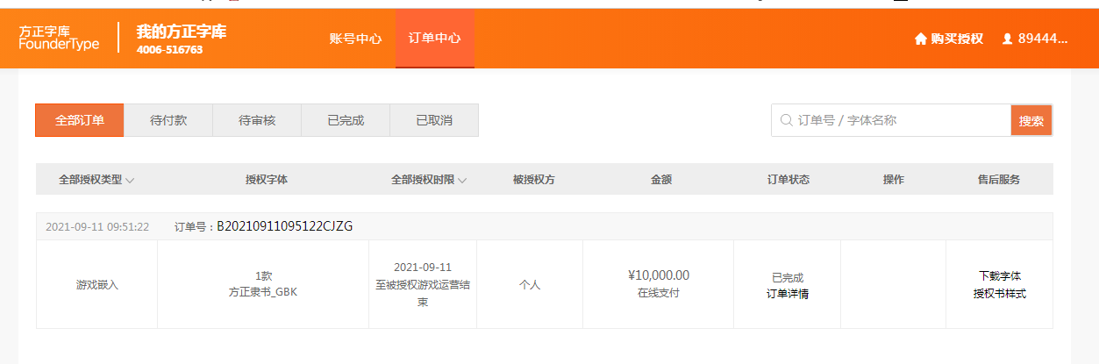Click the 订单号 / 字体名称 search field
Image resolution: width=1099 pixels, height=364 pixels.
[891, 120]
